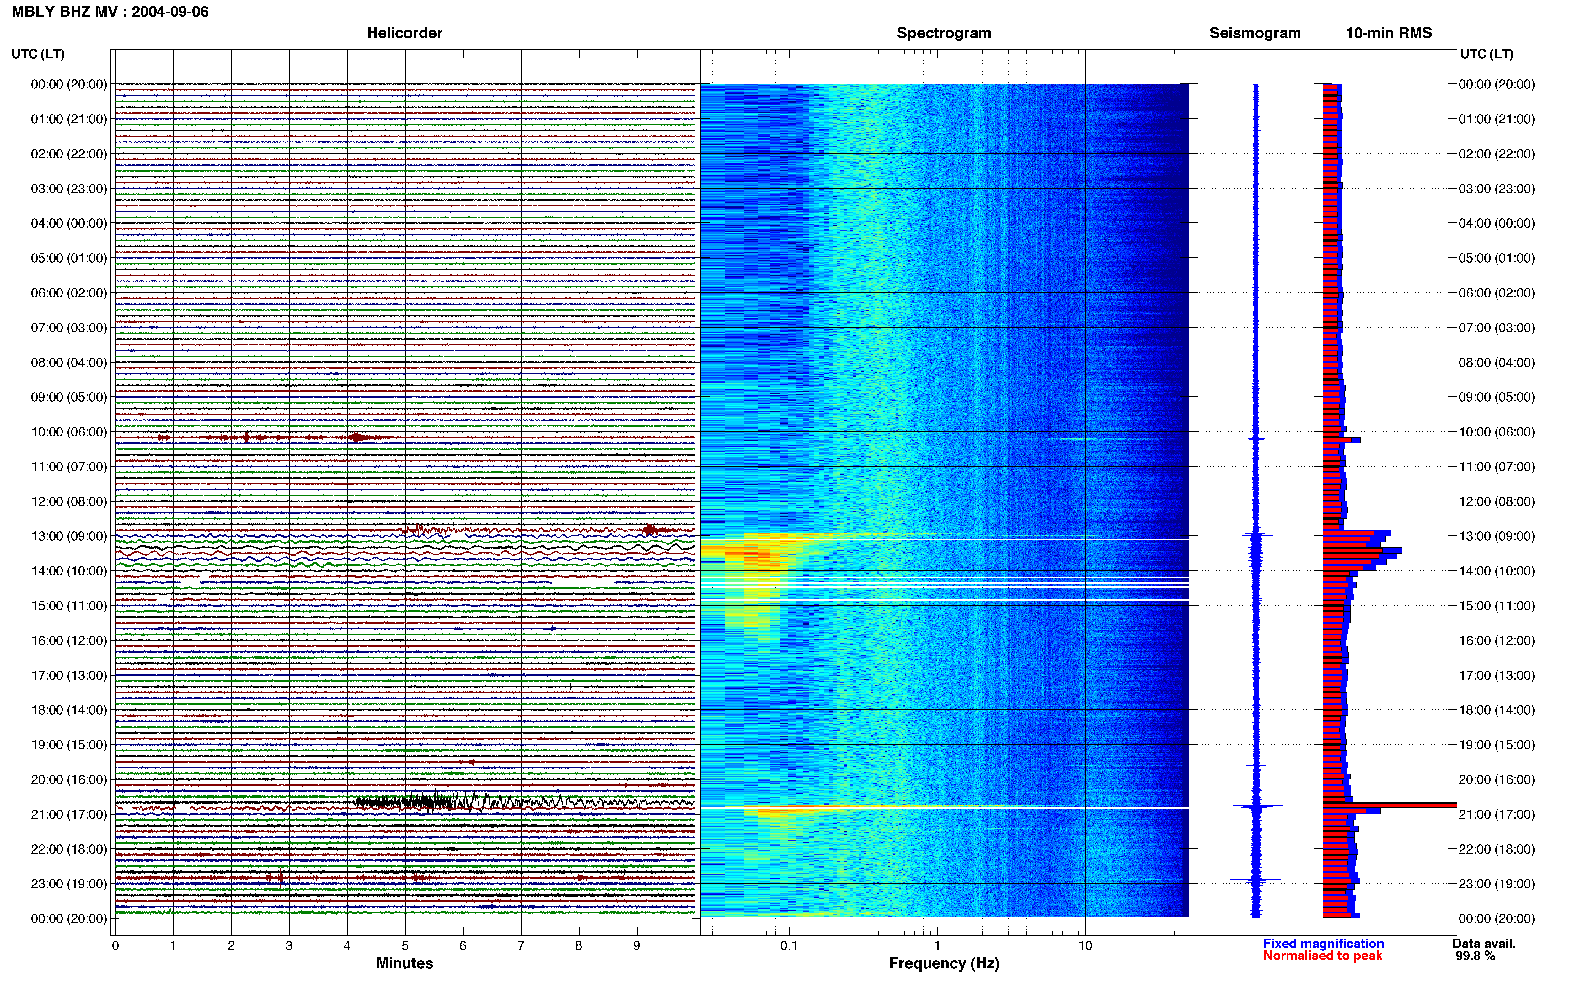Click the left 'UTC (LT)' axis label
Image resolution: width=1575 pixels, height=985 pixels.
coord(38,54)
